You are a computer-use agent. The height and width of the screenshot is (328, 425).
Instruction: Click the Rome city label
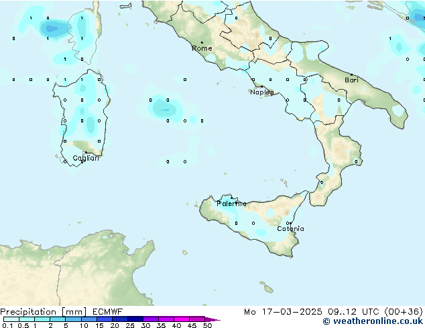[202, 48]
